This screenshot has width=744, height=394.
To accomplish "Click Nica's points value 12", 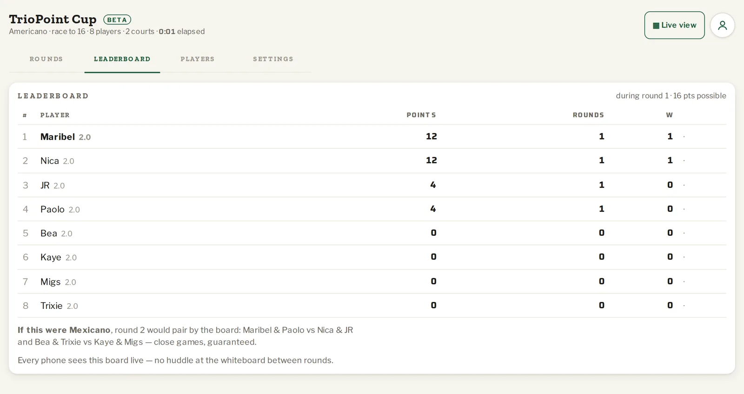I will [432, 160].
